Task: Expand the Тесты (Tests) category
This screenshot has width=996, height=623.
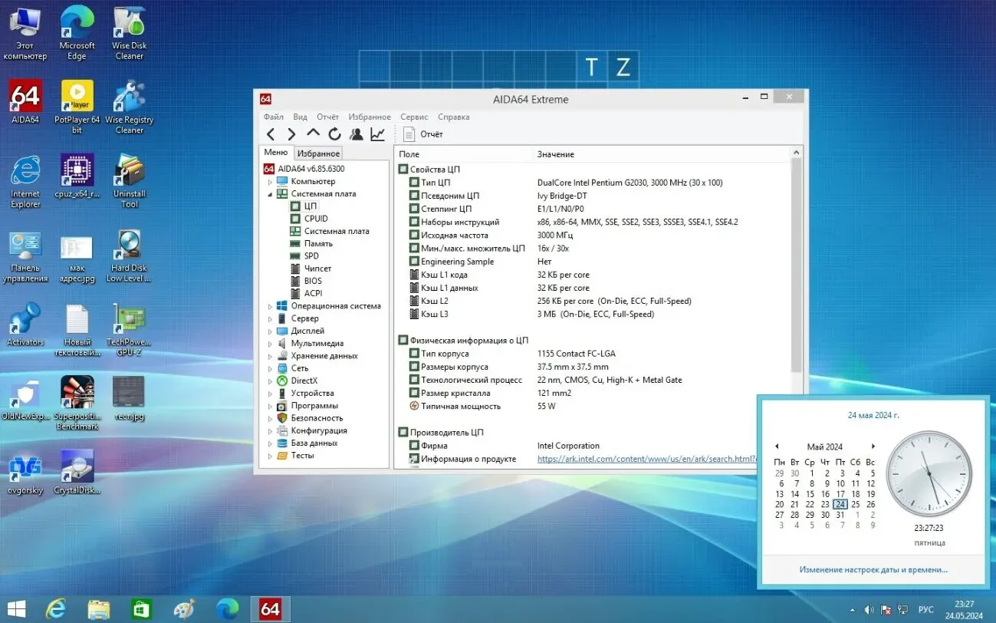Action: pyautogui.click(x=269, y=455)
